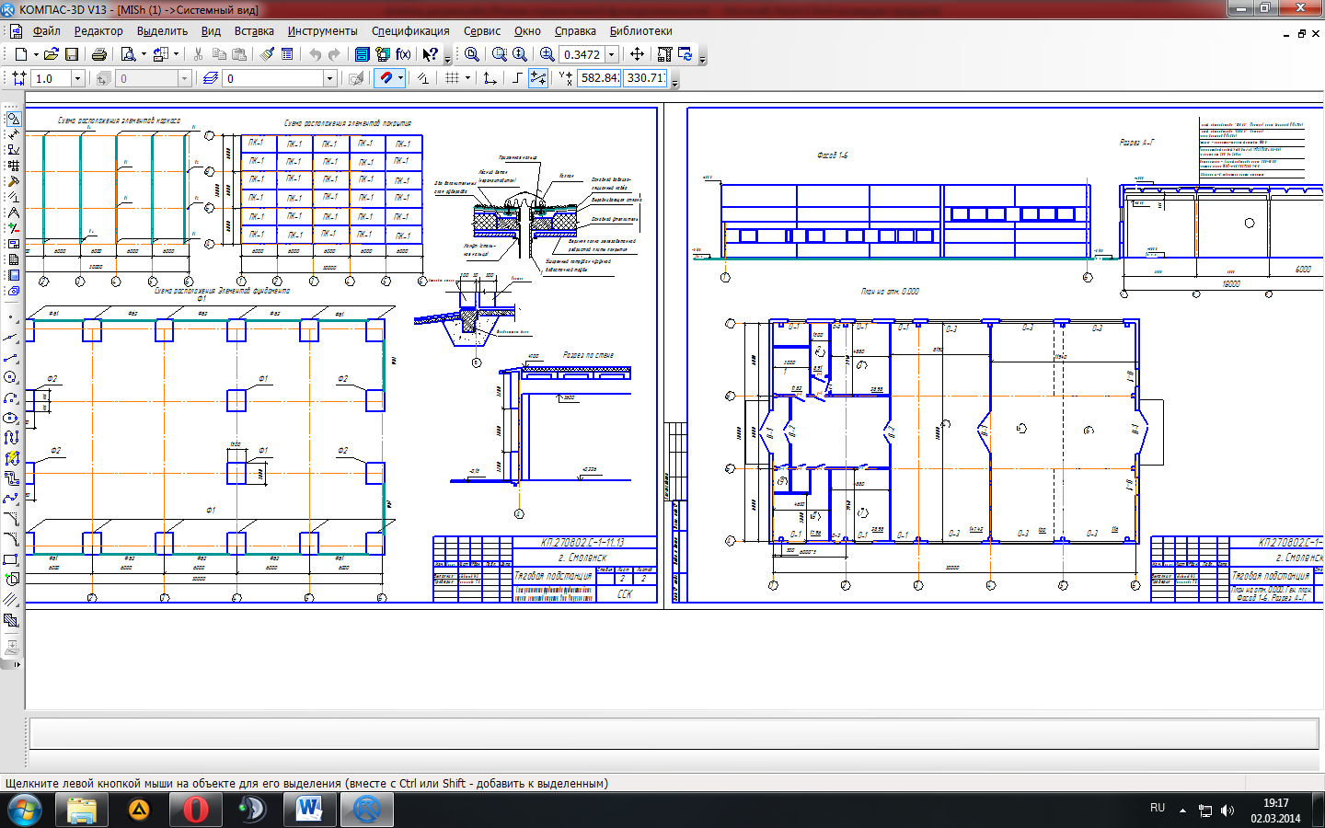Open the Редактор menu
The image size is (1325, 828).
tap(98, 31)
